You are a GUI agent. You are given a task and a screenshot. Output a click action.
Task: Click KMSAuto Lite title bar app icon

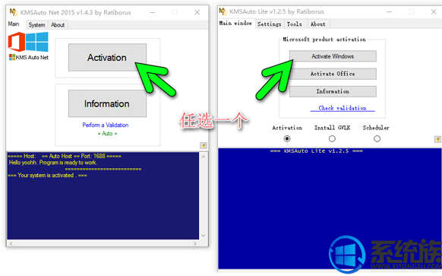click(x=223, y=11)
